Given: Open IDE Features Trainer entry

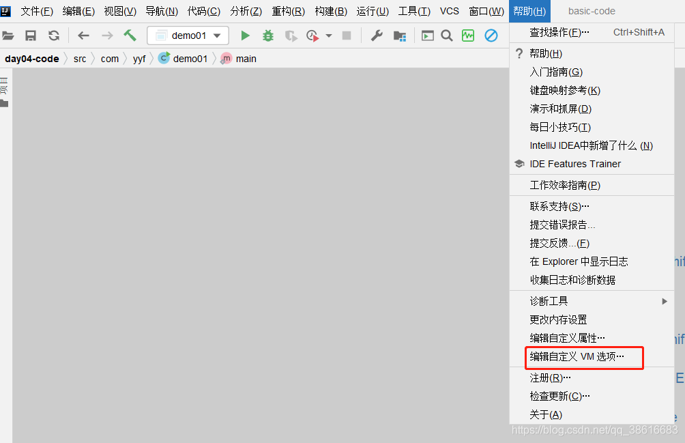Looking at the screenshot, I should pyautogui.click(x=592, y=164).
